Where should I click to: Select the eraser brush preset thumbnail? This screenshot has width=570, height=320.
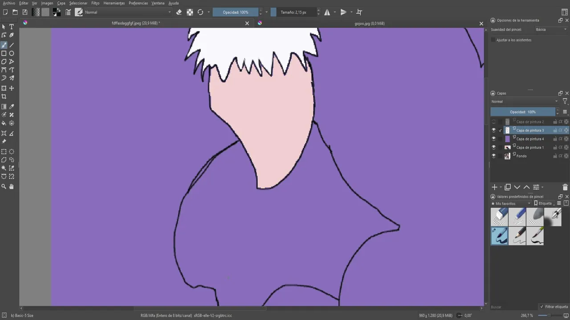click(499, 217)
